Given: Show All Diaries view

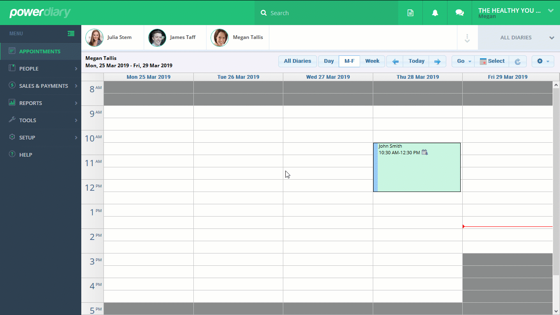Looking at the screenshot, I should point(298,61).
